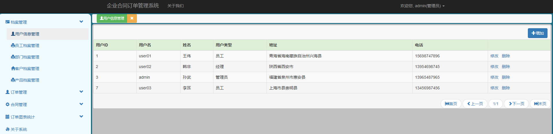Click the 企业合同订单管理系统 title
This screenshot has height=134, width=553.
133,5
